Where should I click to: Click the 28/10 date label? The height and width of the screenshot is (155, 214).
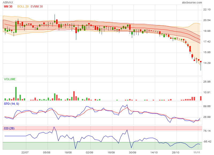(175, 152)
